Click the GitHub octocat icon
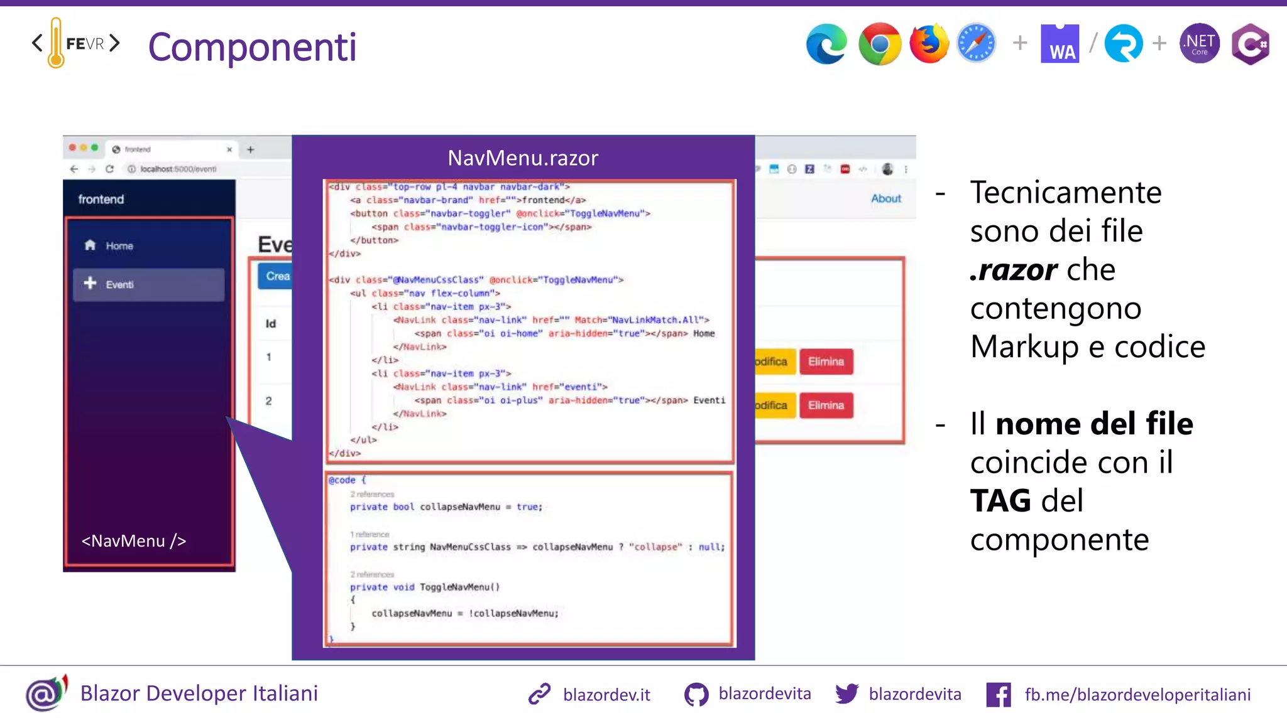Image resolution: width=1287 pixels, height=723 pixels. (x=696, y=695)
